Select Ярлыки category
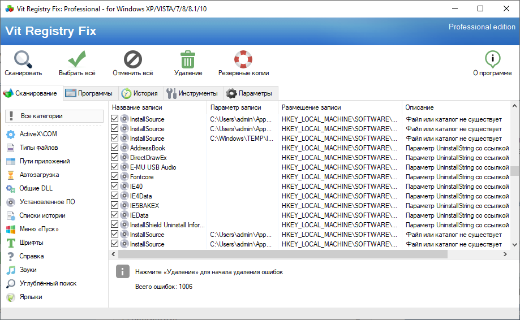The height and width of the screenshot is (320, 520). pos(24,297)
